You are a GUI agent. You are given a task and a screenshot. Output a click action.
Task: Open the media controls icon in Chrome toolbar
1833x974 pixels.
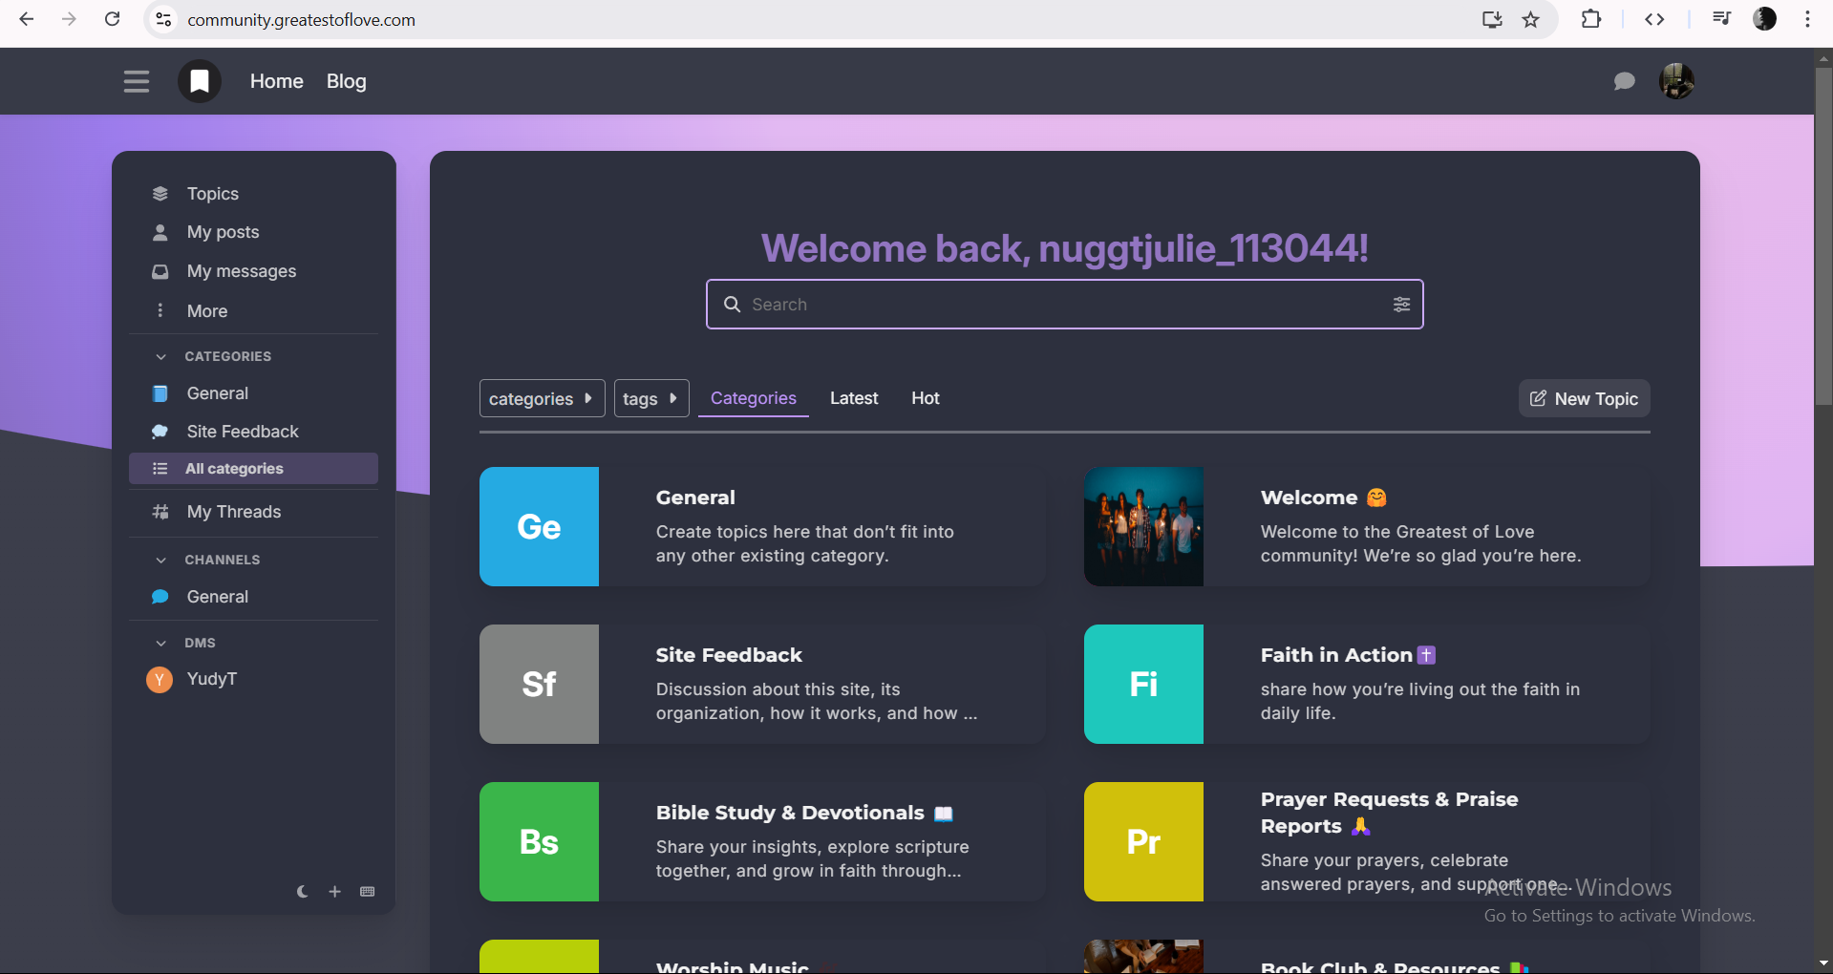1721,19
